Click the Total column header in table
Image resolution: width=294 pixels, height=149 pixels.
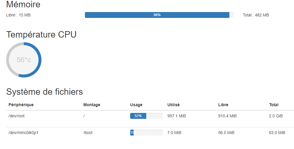[x=274, y=105]
